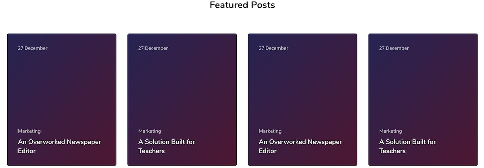Select Marketing category on the second post card
The image size is (484, 168).
click(150, 131)
